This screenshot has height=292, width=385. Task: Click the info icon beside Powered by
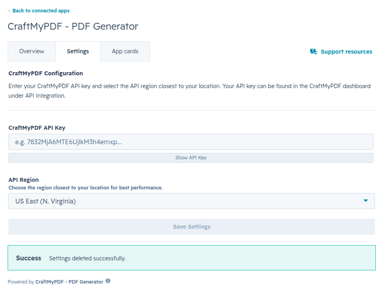pos(108,281)
